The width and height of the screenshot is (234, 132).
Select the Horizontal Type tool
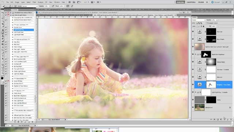tap(3, 56)
